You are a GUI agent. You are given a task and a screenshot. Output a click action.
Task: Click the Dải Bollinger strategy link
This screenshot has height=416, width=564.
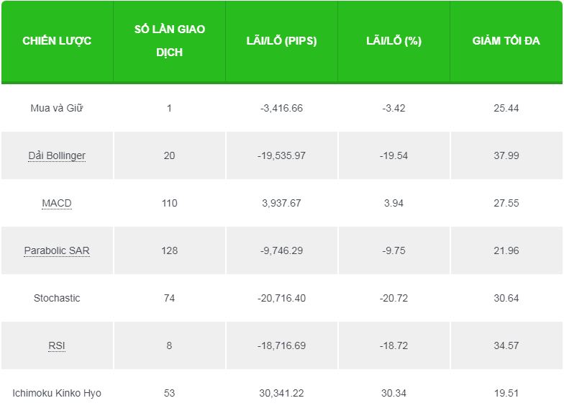pos(57,155)
